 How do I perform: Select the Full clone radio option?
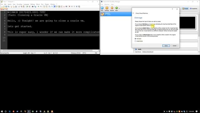[x=135, y=39]
